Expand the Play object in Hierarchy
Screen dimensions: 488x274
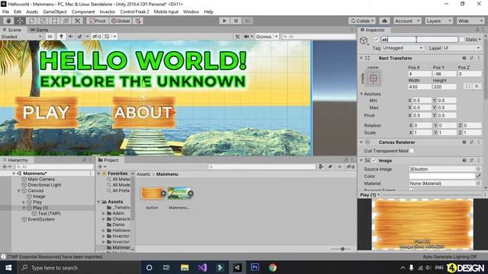pos(24,202)
